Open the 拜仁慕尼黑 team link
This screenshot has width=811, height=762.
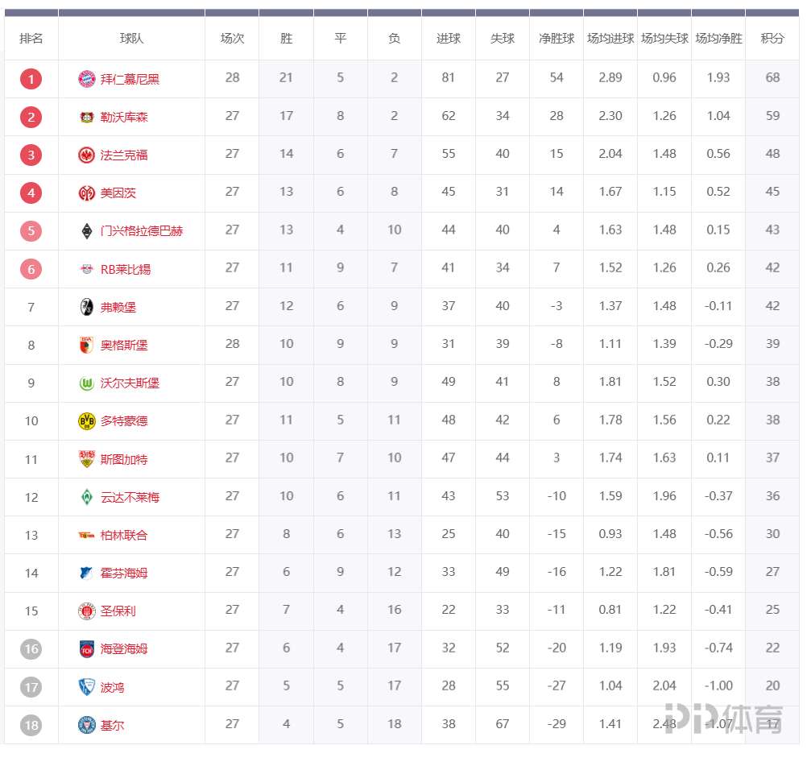point(130,79)
